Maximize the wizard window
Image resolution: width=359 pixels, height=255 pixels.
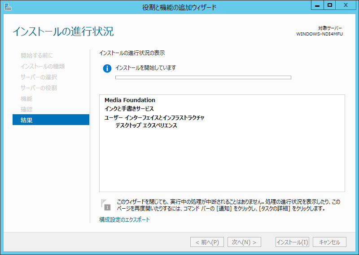[x=330, y=5]
